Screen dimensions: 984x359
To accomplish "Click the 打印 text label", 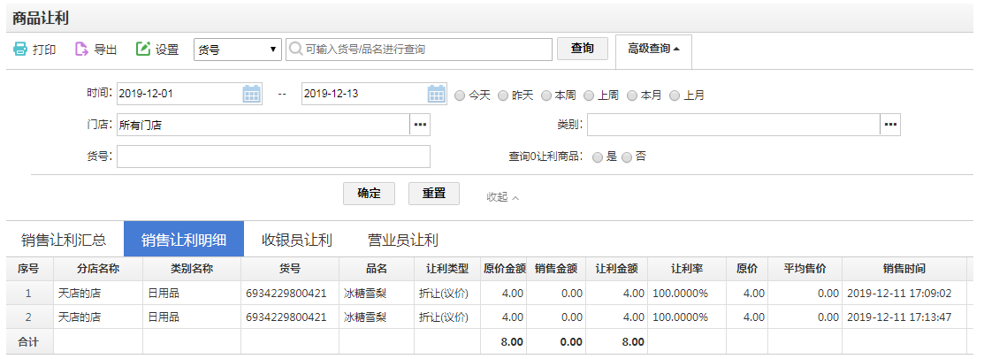I will pos(44,50).
